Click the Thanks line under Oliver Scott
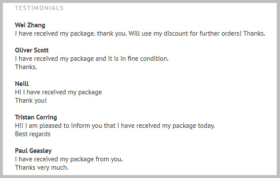 point(26,67)
